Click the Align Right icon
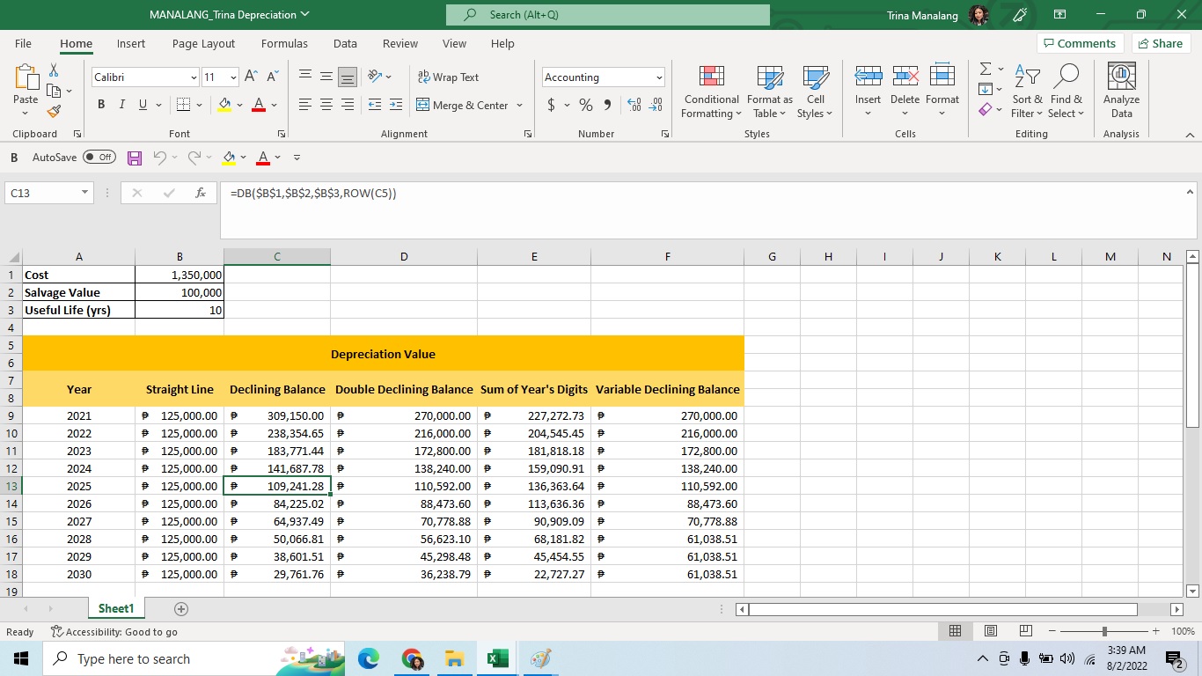Viewport: 1202px width, 676px height. point(348,105)
